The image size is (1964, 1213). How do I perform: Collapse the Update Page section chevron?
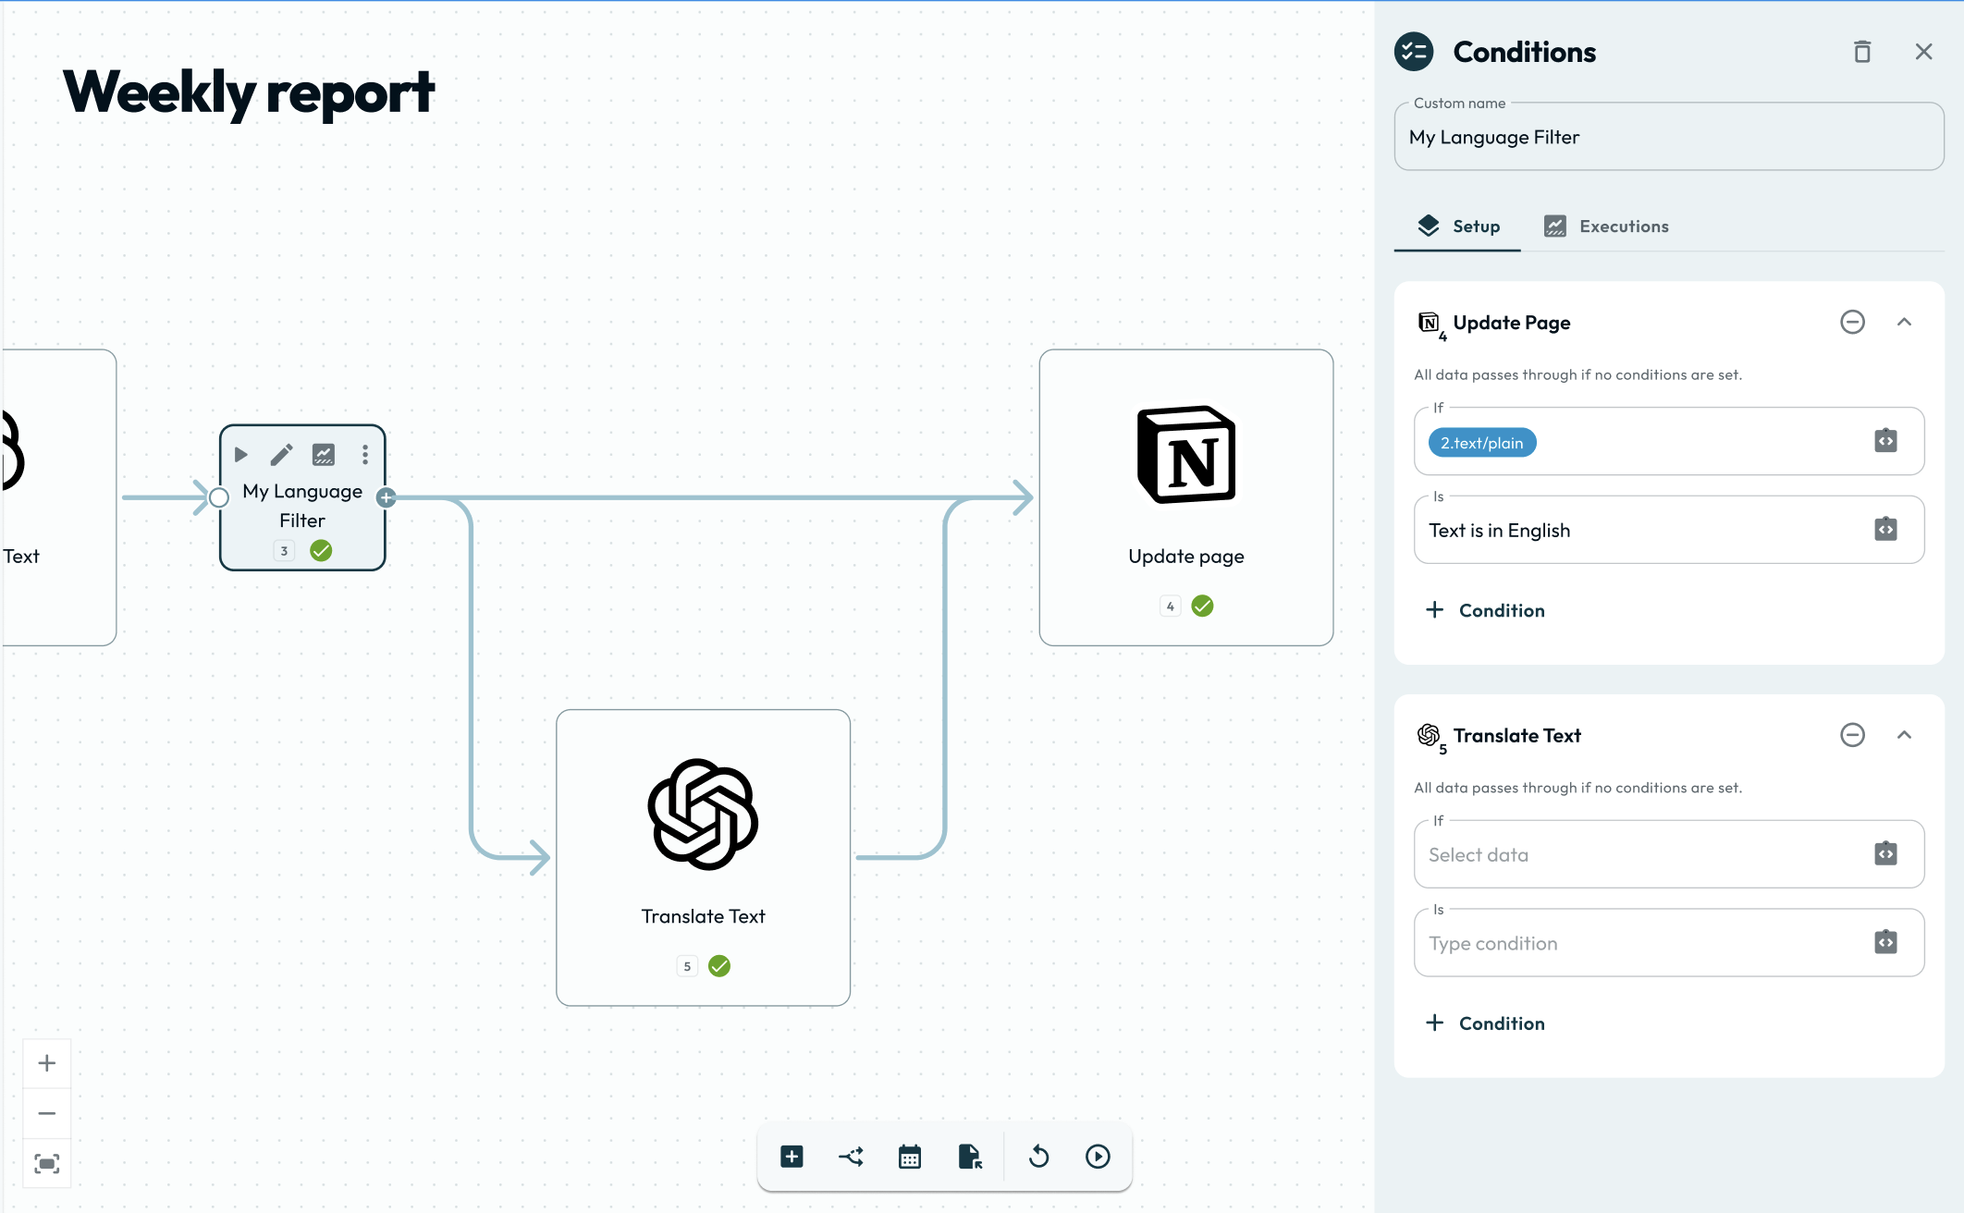[1904, 322]
